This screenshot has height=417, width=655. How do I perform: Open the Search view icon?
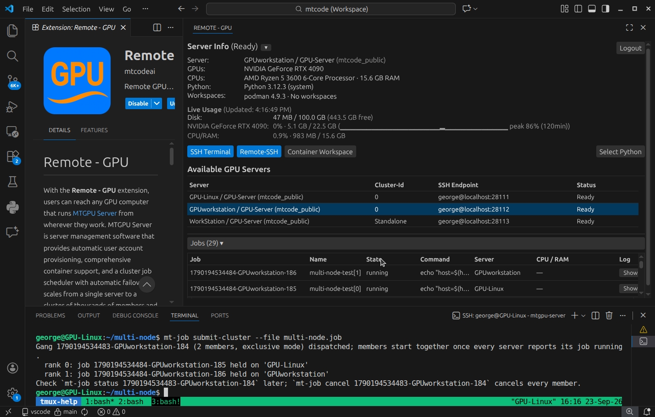[x=12, y=56]
